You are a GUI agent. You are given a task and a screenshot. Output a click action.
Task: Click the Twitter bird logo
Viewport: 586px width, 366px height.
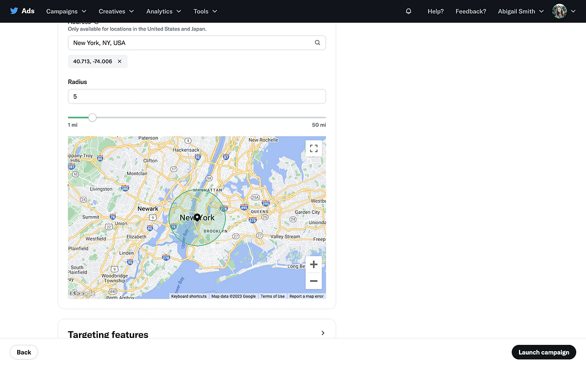click(14, 11)
